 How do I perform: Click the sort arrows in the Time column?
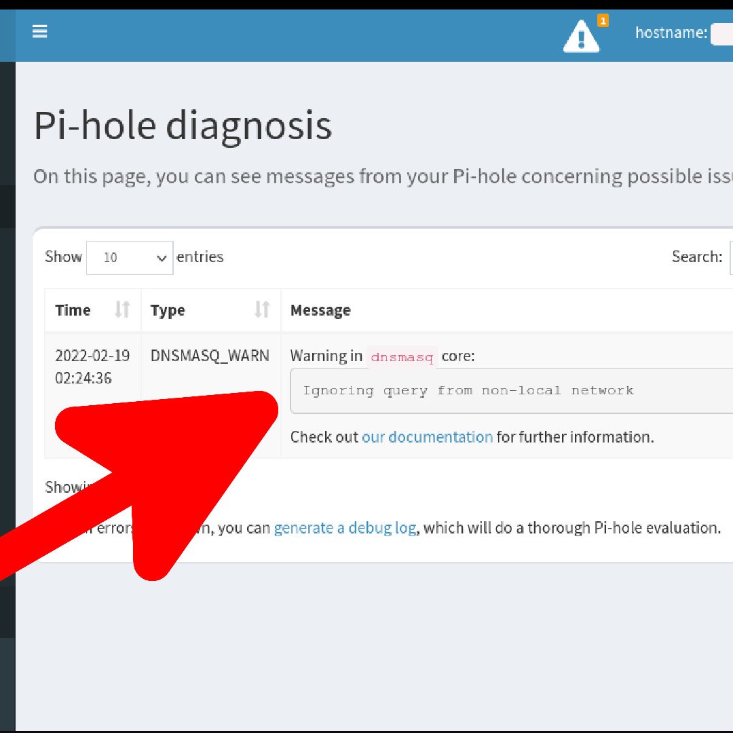[122, 310]
